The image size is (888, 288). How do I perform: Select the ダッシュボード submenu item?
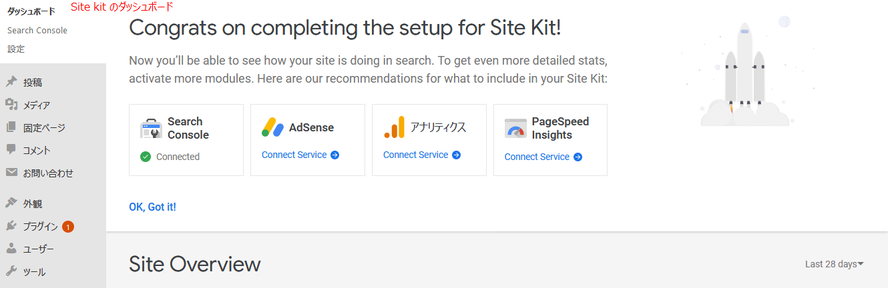pyautogui.click(x=31, y=11)
